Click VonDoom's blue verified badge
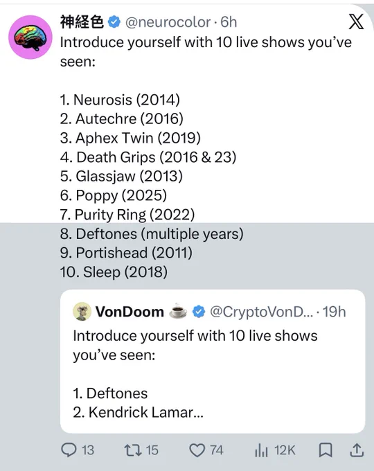Image resolution: width=374 pixels, height=471 pixels. click(x=199, y=312)
